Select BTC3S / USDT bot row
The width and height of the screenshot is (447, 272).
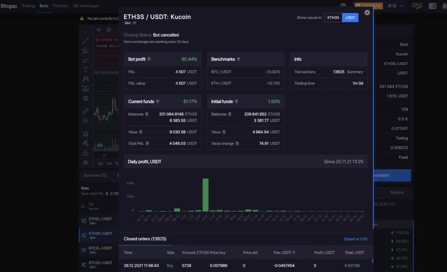coord(99,265)
